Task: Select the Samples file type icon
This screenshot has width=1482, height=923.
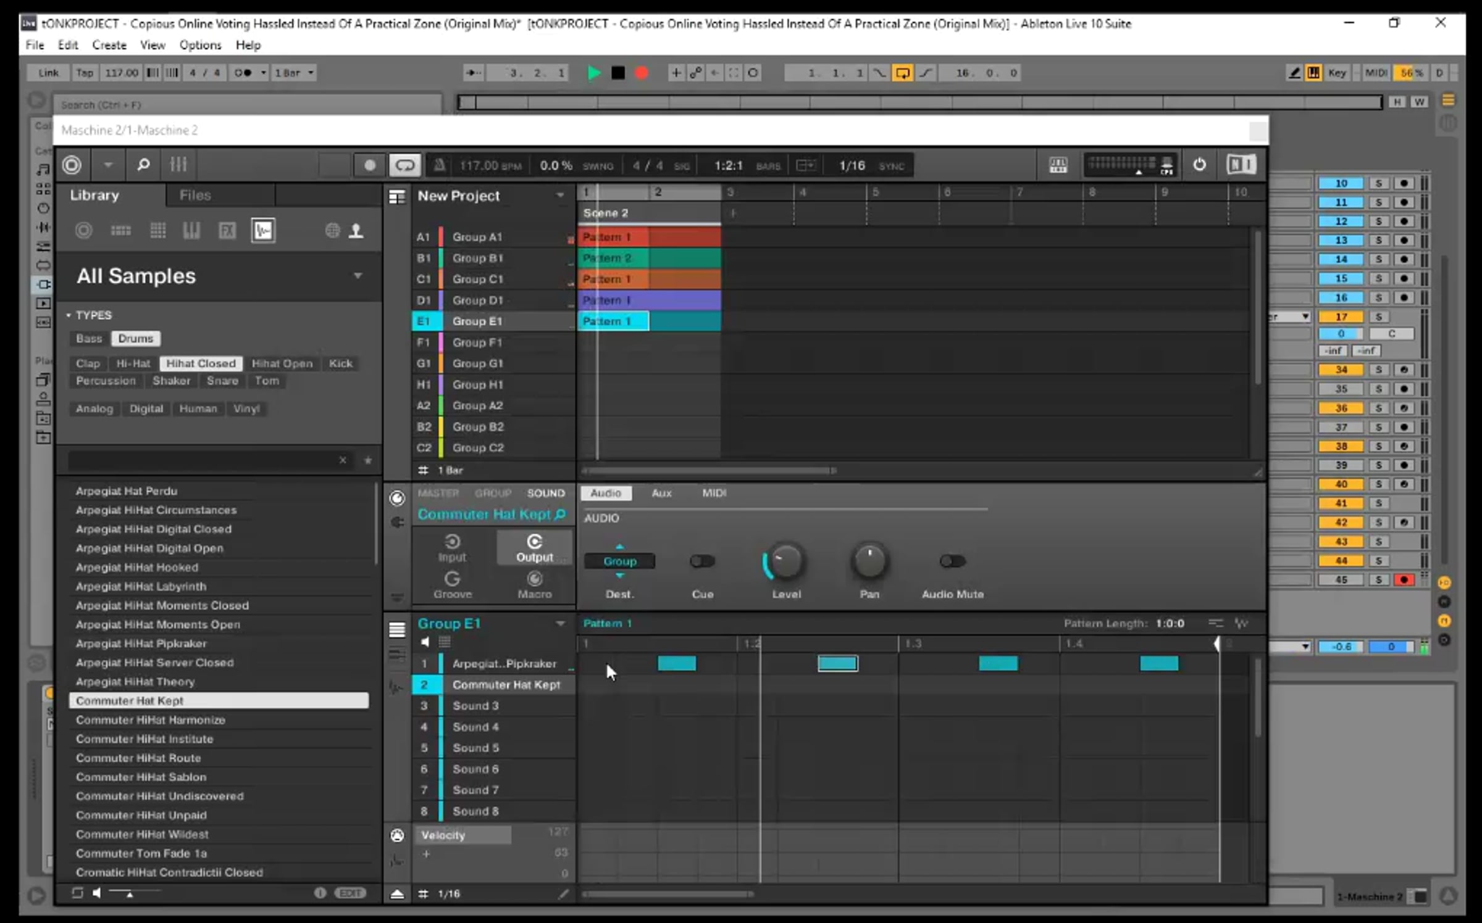Action: point(263,231)
